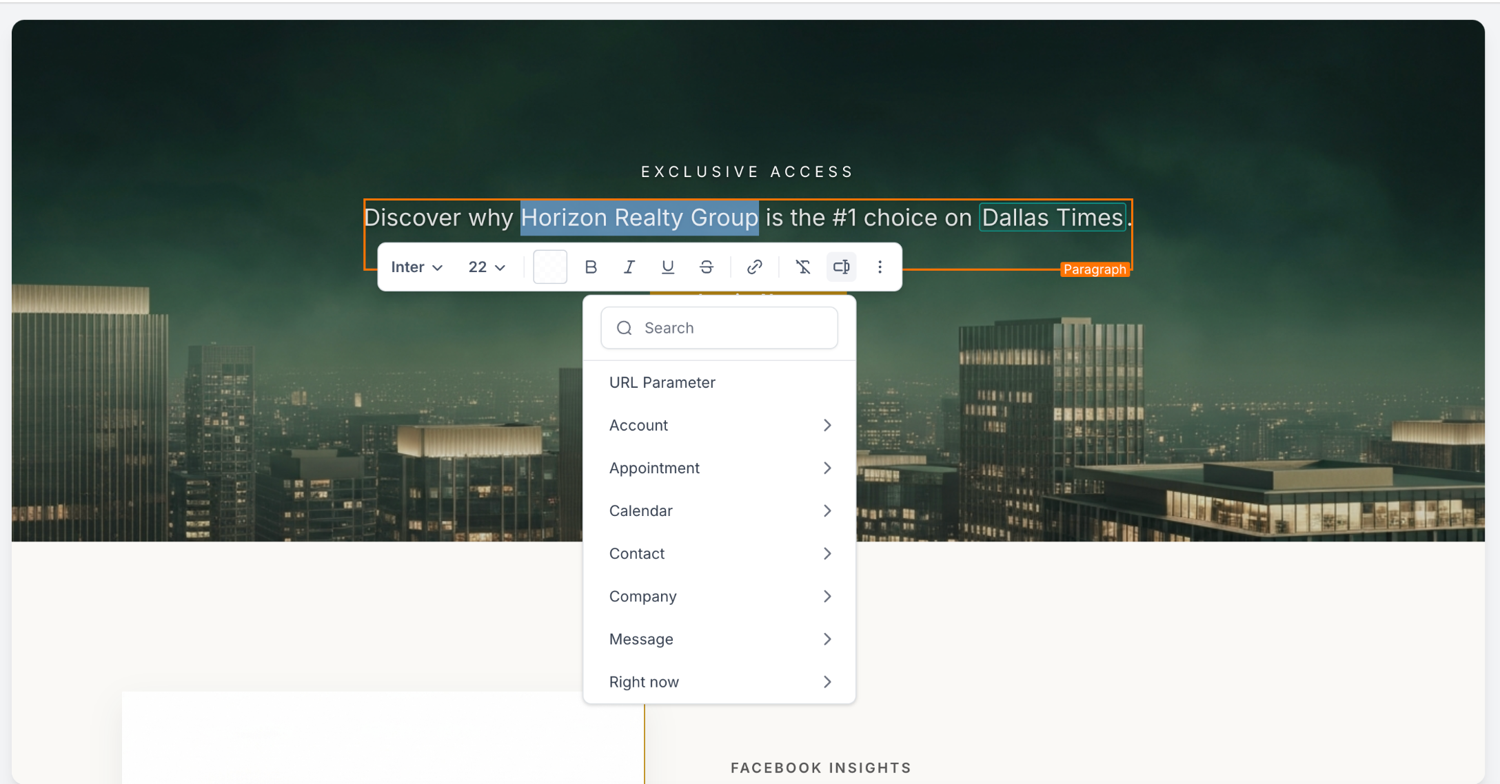Screen dimensions: 1500x784
Task: Expand the Right now submenu
Action: coord(719,681)
